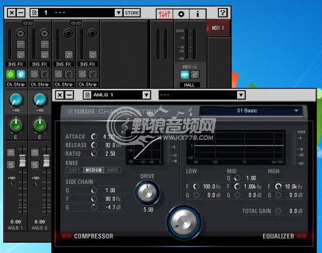This screenshot has width=322, height=253.
Task: Toggle +48V phantom power on ANLG 2
Action: point(36,184)
